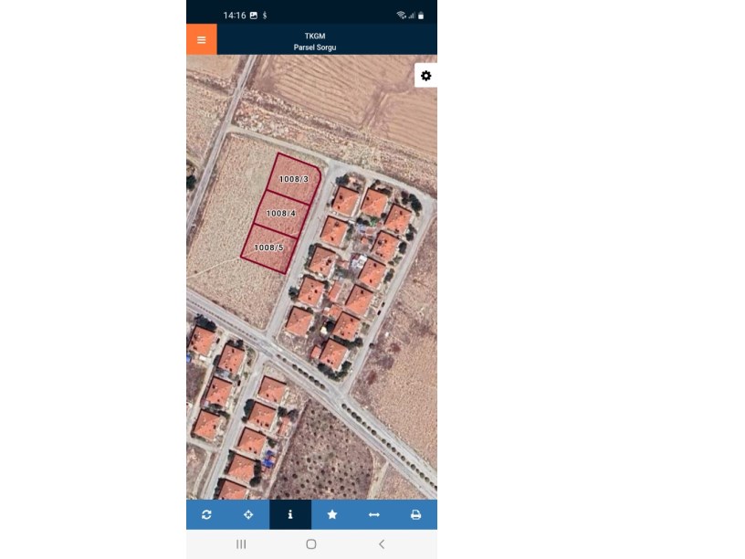Select parcel 1008/4 on the map
This screenshot has width=745, height=559.
[281, 214]
